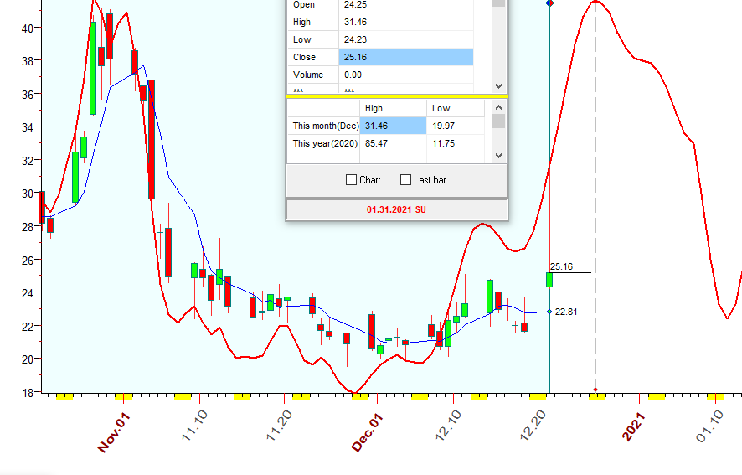Click the This year(2020) row label

(x=323, y=143)
